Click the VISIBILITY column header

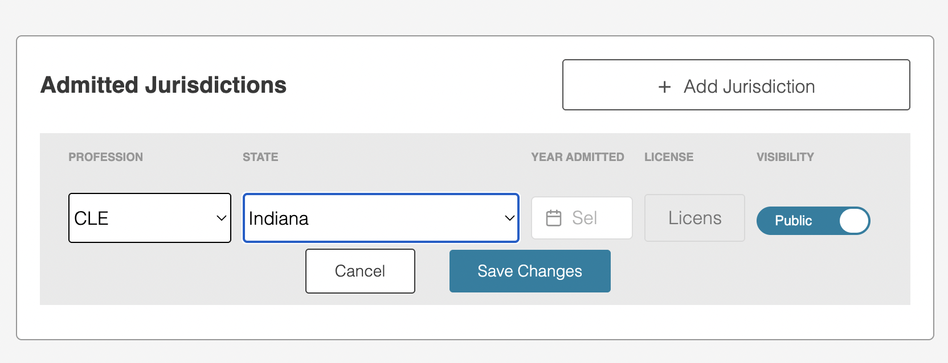click(x=785, y=157)
